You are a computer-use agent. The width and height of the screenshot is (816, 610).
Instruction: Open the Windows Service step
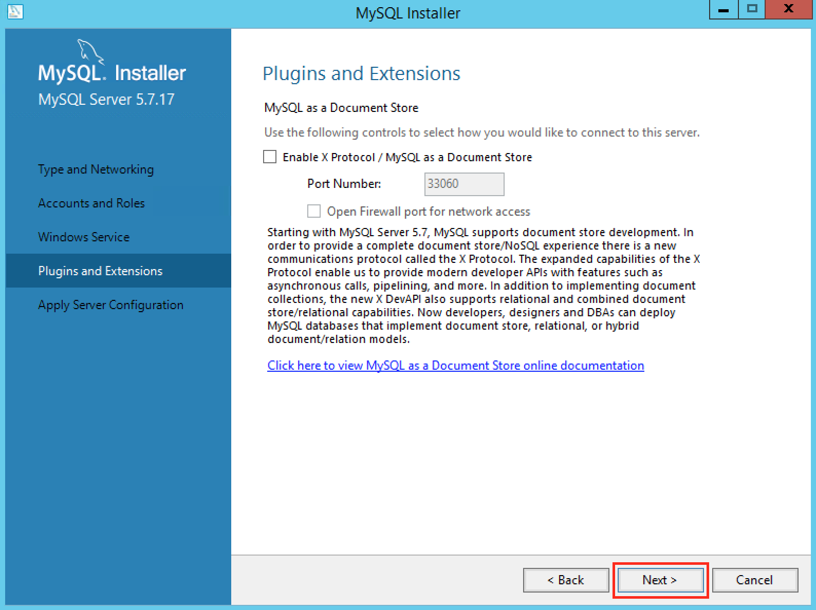pos(84,237)
